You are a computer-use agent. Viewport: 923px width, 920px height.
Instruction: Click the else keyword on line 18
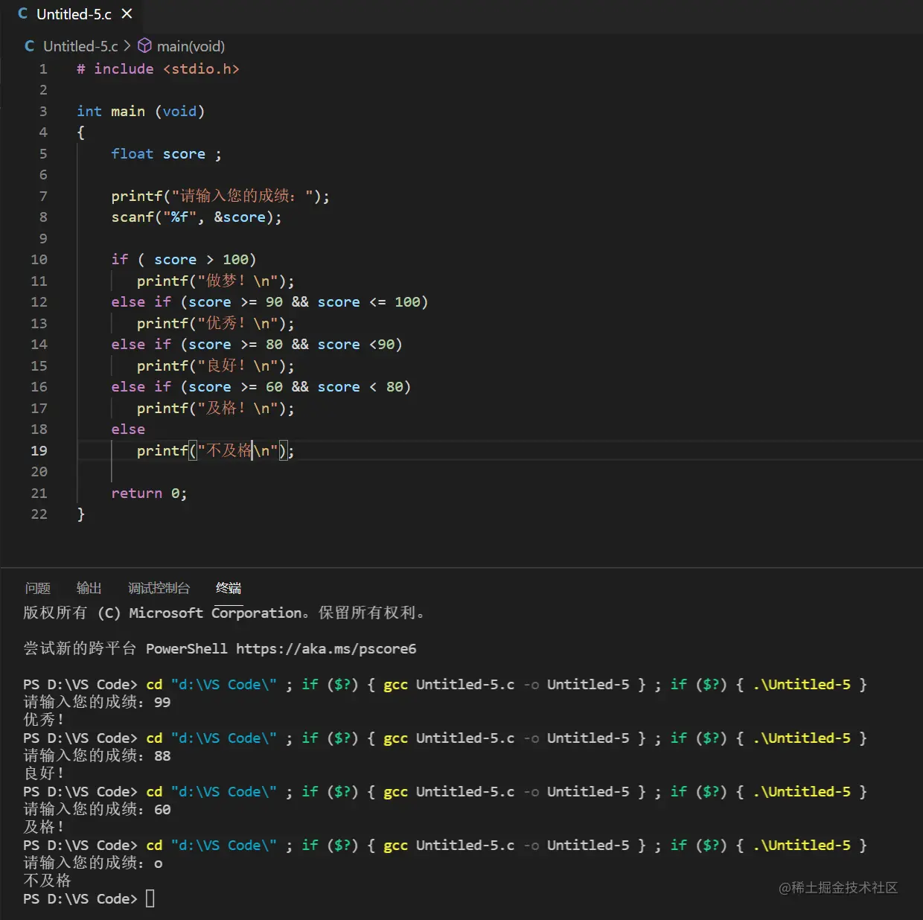click(127, 429)
